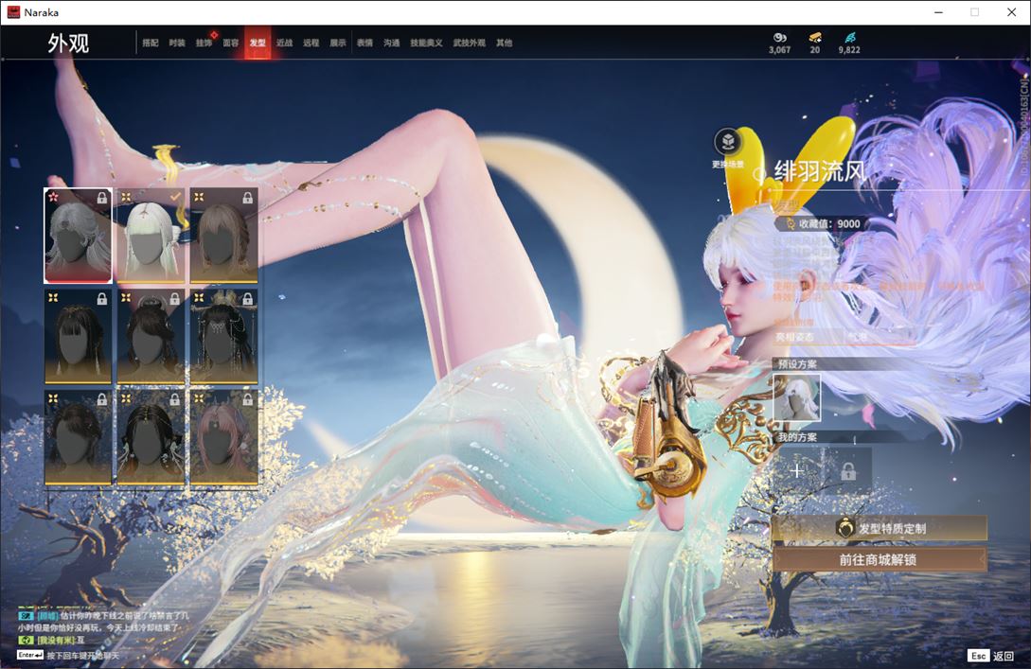The image size is (1031, 669).
Task: Go to the 武技外观 tab
Action: coord(469,43)
